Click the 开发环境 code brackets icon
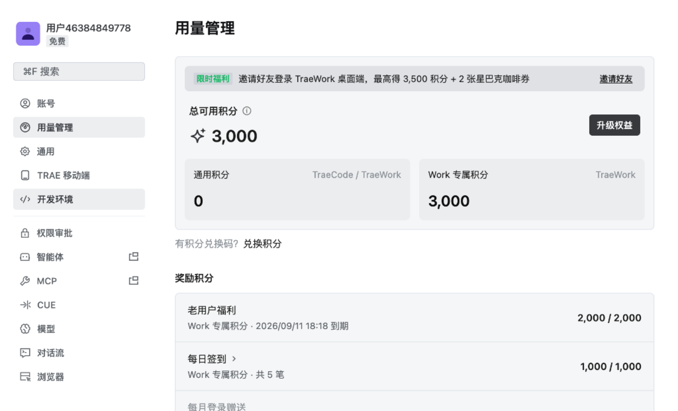The height and width of the screenshot is (411, 678). coord(25,199)
